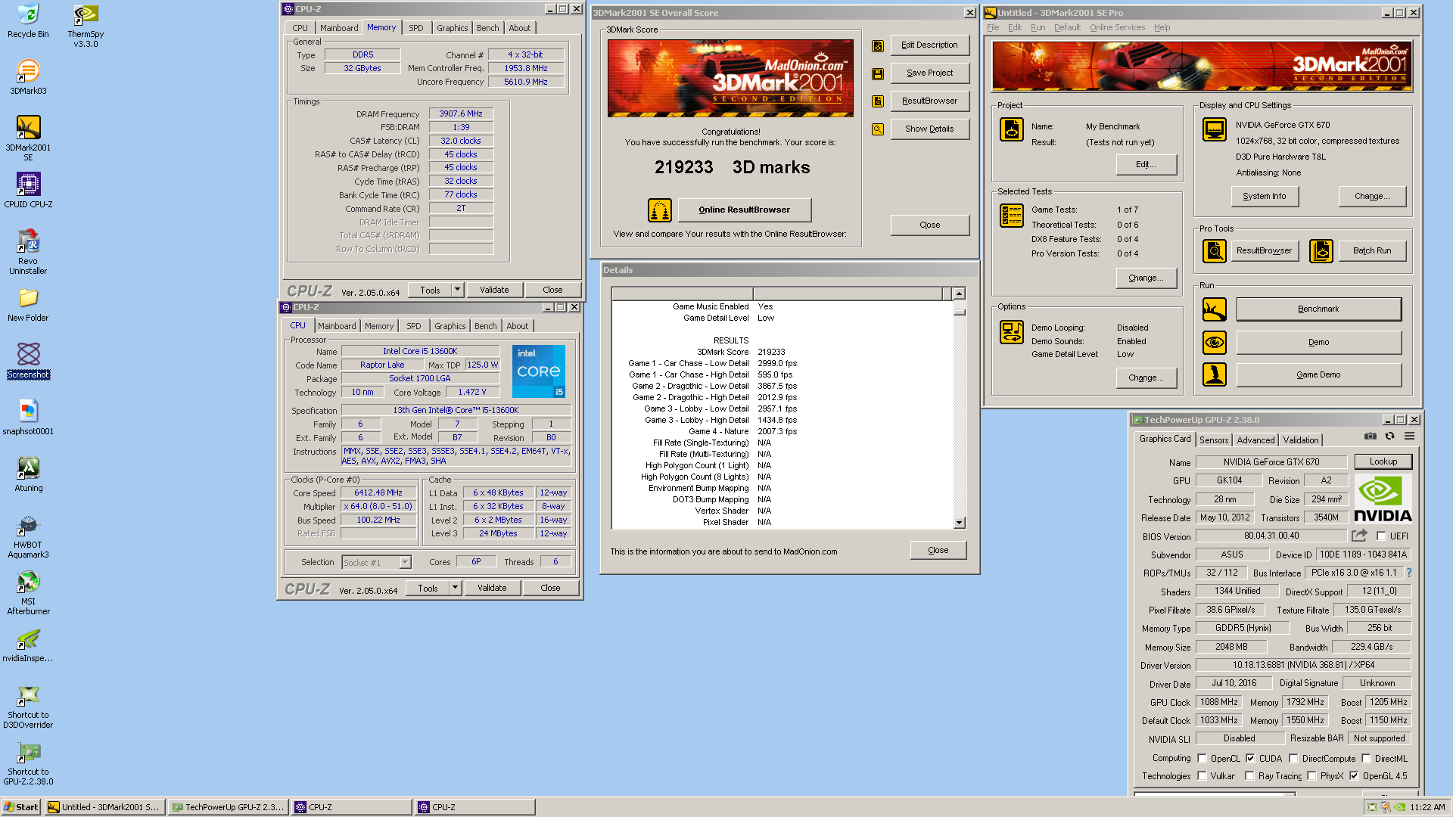
Task: Click the Online ResultBrowser yellow icon
Action: pyautogui.click(x=660, y=210)
